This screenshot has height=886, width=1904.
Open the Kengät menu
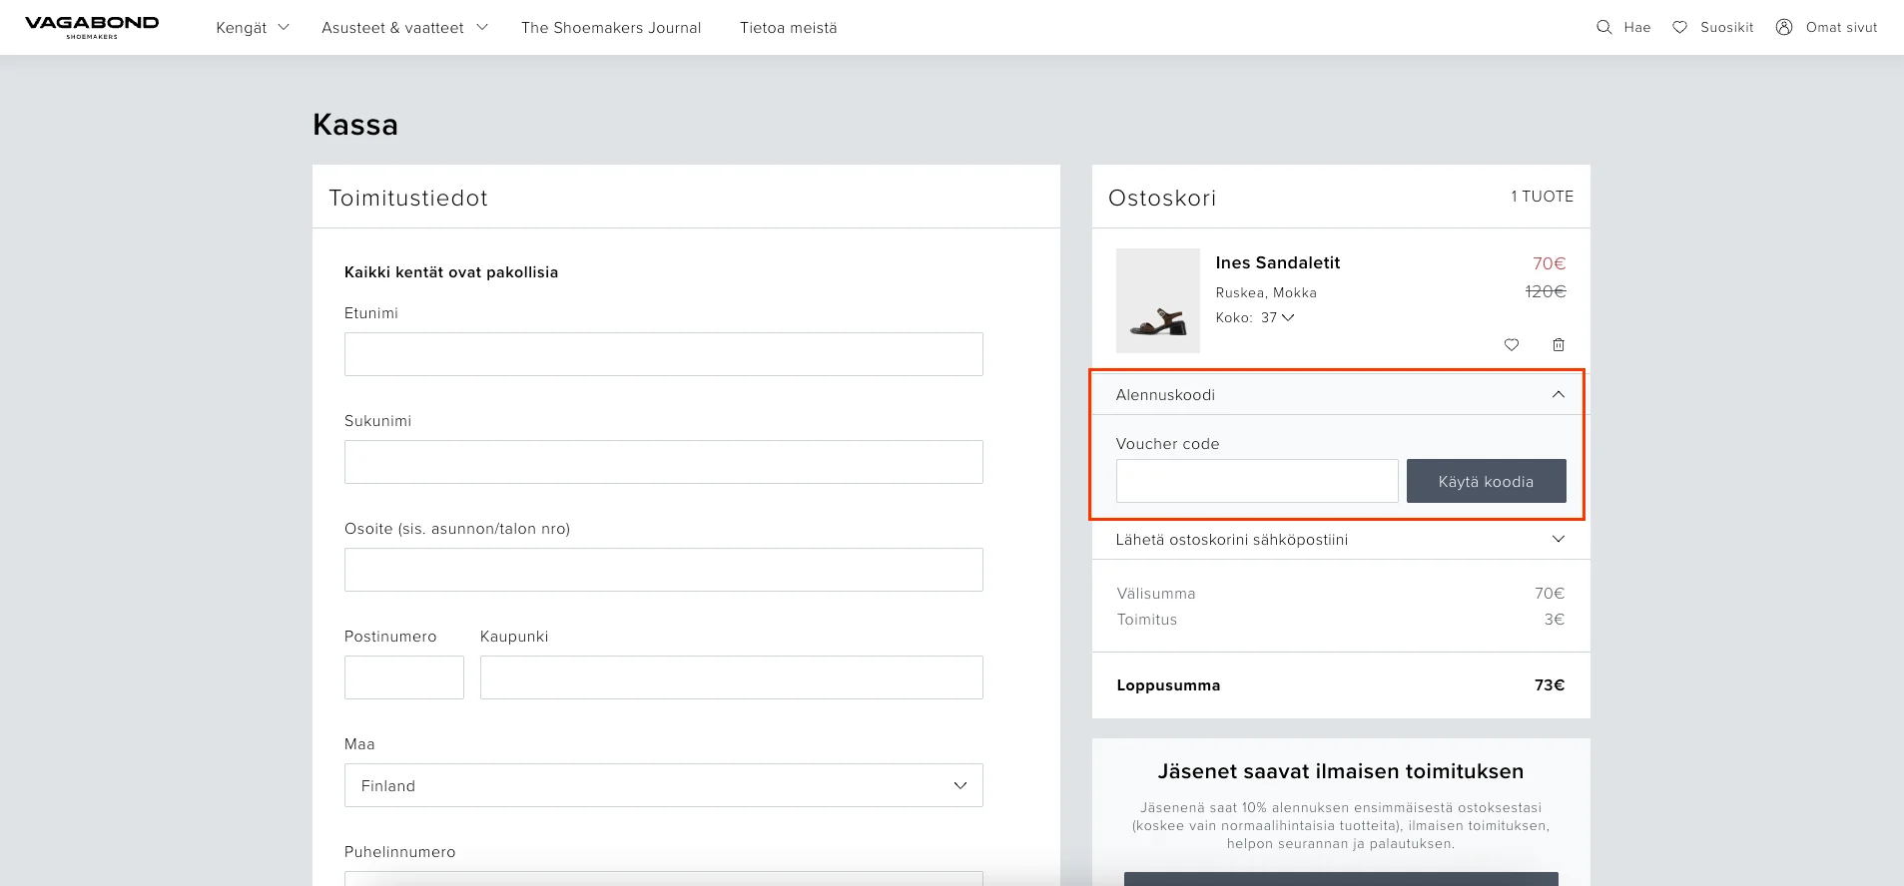[253, 28]
